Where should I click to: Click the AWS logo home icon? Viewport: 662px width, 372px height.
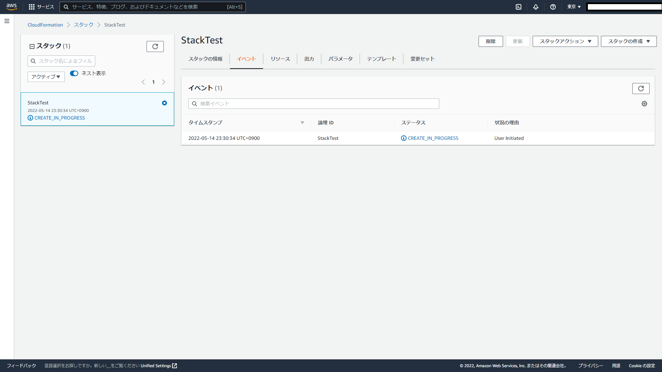pyautogui.click(x=11, y=7)
